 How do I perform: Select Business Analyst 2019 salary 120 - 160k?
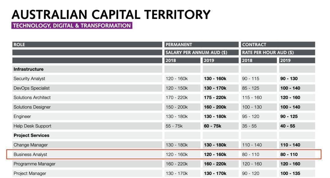(215, 154)
